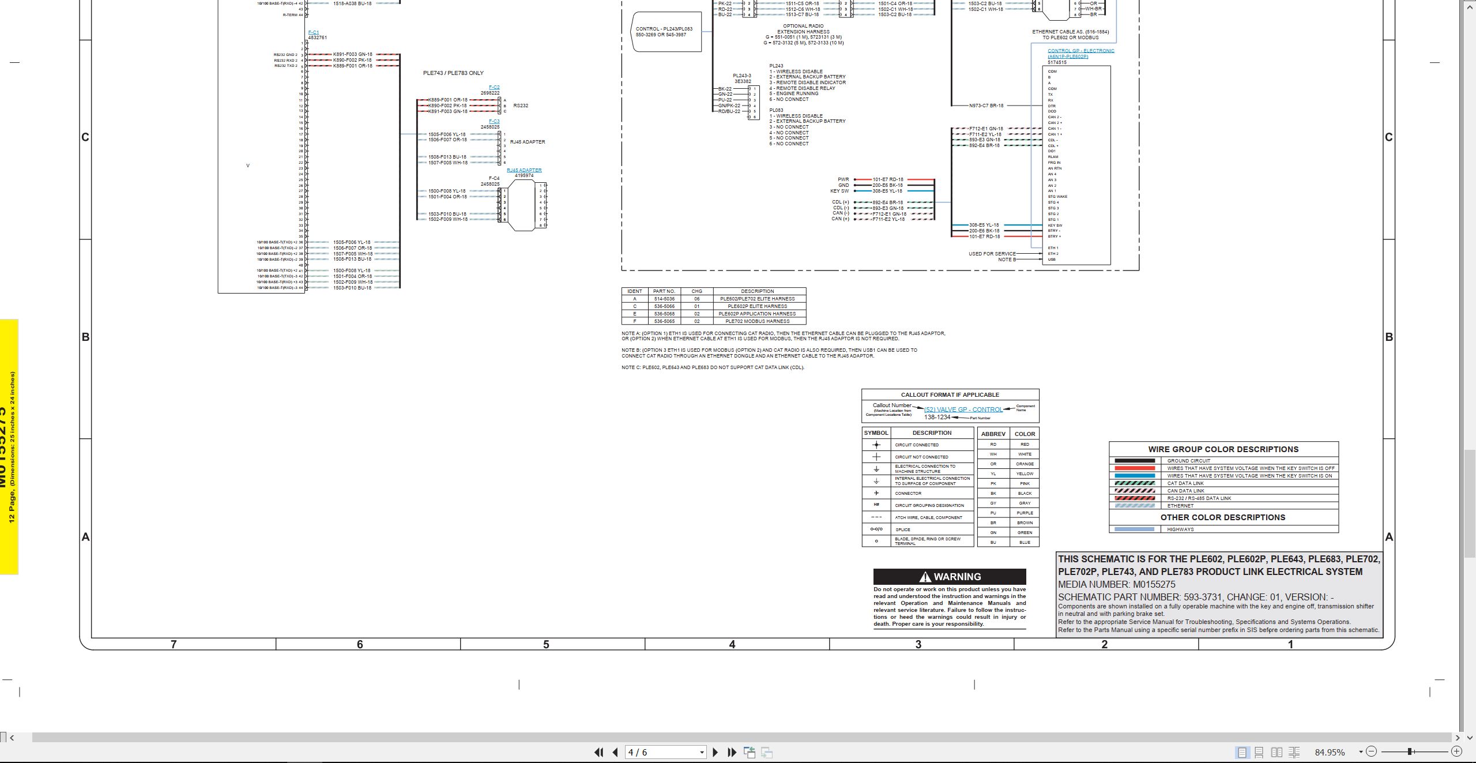
Task: Switch to two-page facing view
Action: click(x=1277, y=752)
